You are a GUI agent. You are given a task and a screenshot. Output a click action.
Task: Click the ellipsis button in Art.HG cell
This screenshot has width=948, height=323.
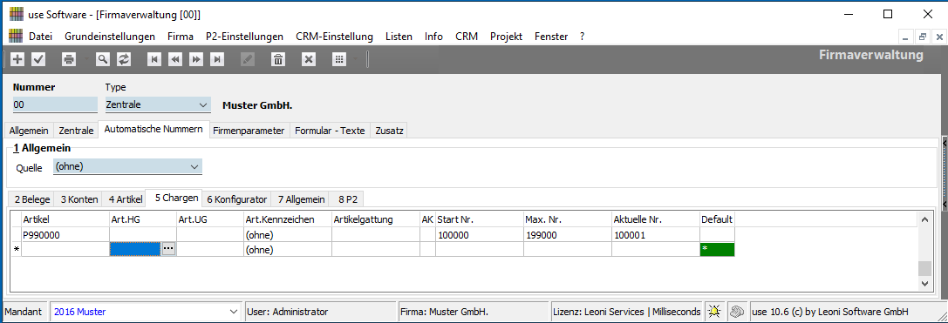168,249
